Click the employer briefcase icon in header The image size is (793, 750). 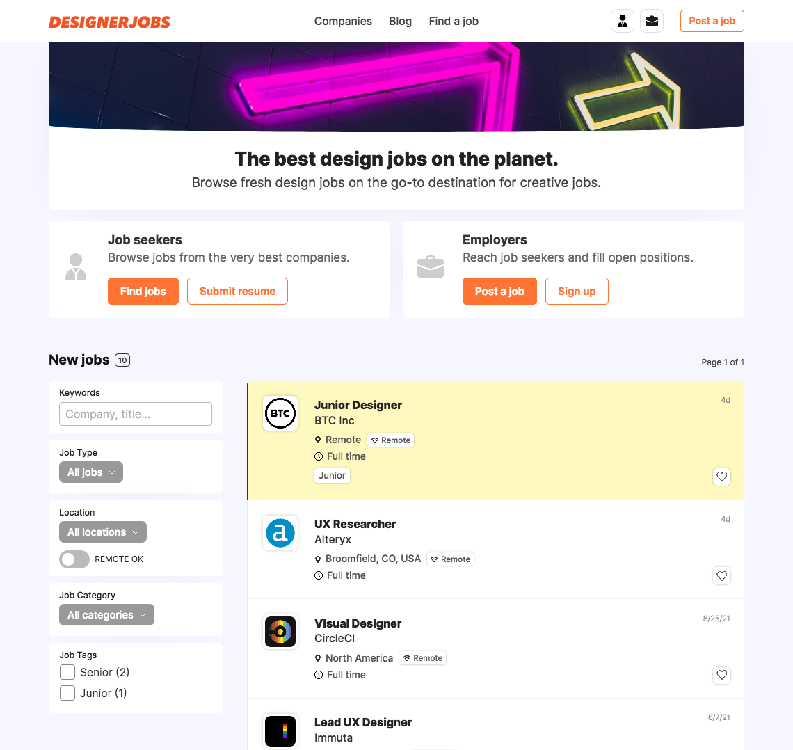pos(651,22)
